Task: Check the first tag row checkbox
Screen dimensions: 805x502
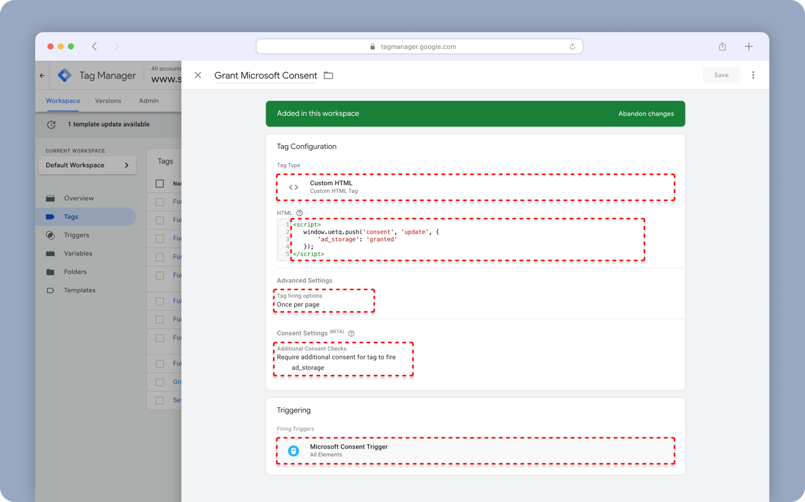Action: click(x=160, y=202)
